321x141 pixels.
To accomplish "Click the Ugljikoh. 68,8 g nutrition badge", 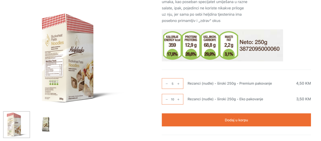I will tap(210, 45).
